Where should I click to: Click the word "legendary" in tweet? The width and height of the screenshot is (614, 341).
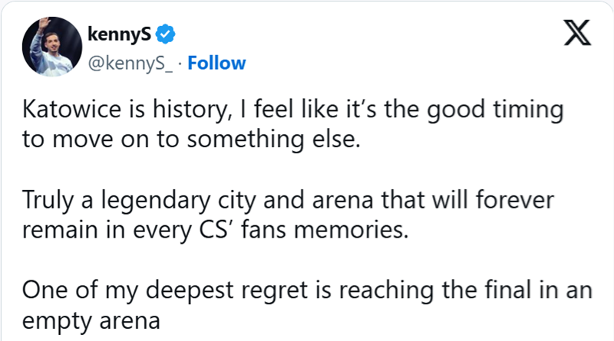click(x=156, y=200)
